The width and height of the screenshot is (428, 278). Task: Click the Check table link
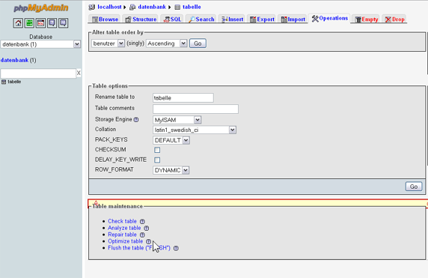click(x=122, y=221)
